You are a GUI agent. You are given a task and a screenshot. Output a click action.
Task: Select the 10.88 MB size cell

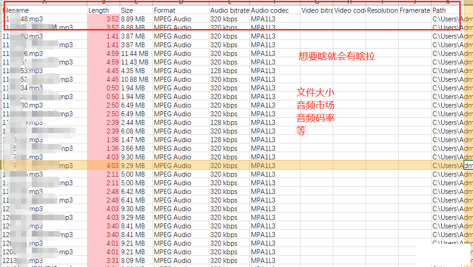tap(137, 79)
